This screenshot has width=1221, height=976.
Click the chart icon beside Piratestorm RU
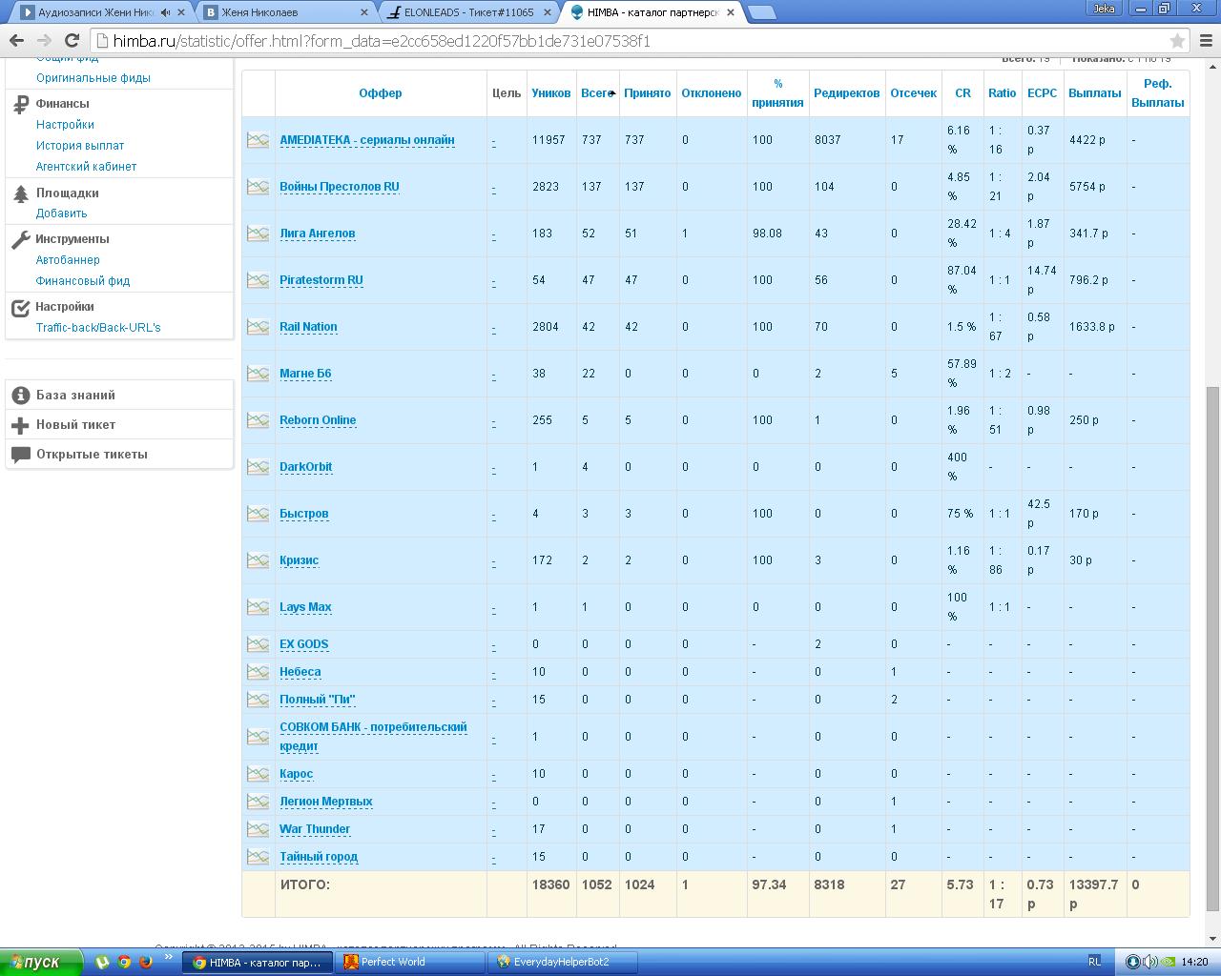click(258, 280)
